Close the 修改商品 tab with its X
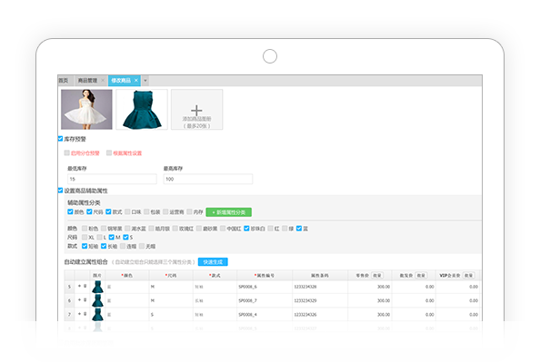Viewport: 540px width, 362px height. [x=136, y=81]
